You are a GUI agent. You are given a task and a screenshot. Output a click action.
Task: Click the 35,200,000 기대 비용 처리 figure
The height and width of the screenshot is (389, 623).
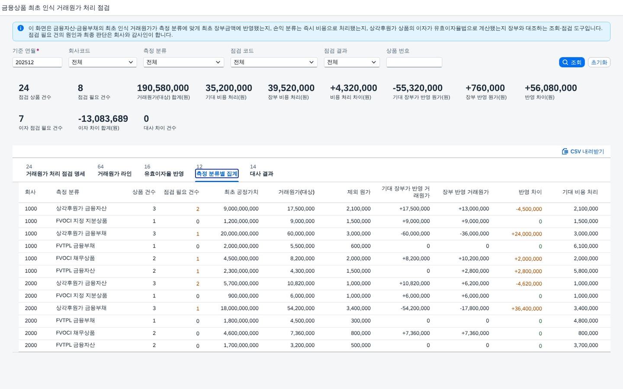tap(229, 88)
